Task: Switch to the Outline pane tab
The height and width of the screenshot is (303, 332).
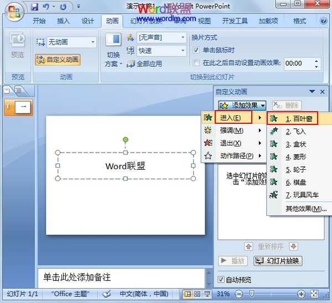Action: click(x=19, y=91)
